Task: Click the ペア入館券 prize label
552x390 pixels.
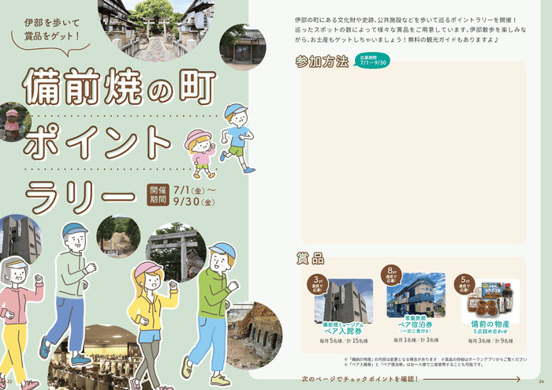Action: [x=343, y=331]
